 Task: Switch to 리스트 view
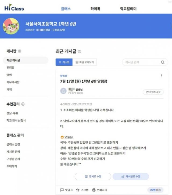click(64, 62)
